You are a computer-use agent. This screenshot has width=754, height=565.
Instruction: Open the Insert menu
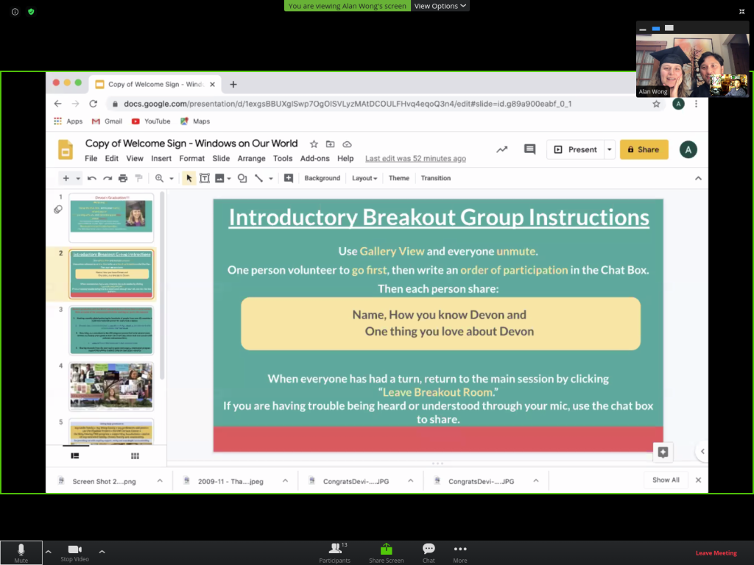pos(161,158)
